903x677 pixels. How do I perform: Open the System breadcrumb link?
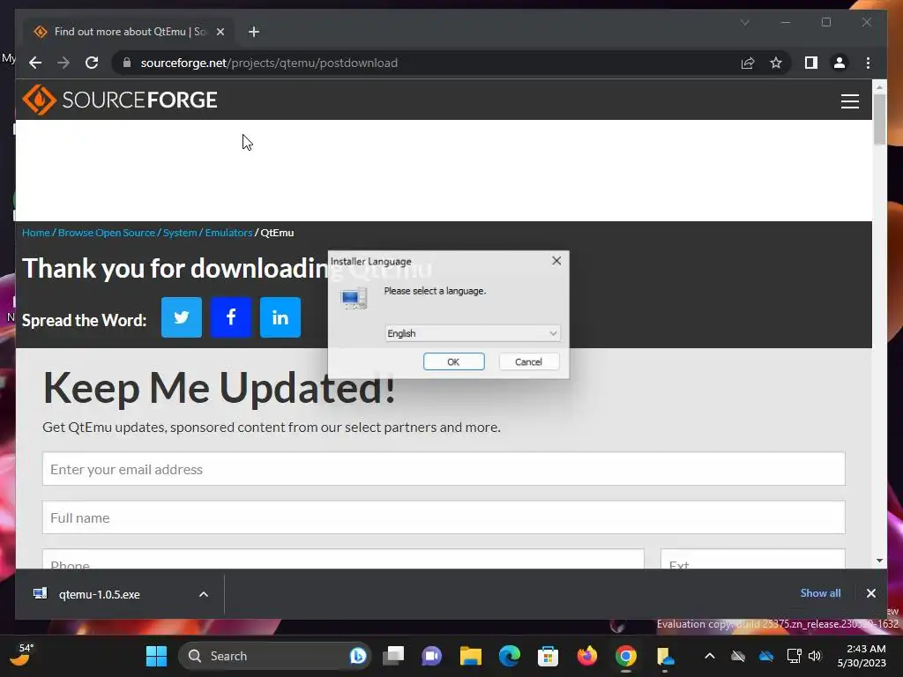click(180, 233)
